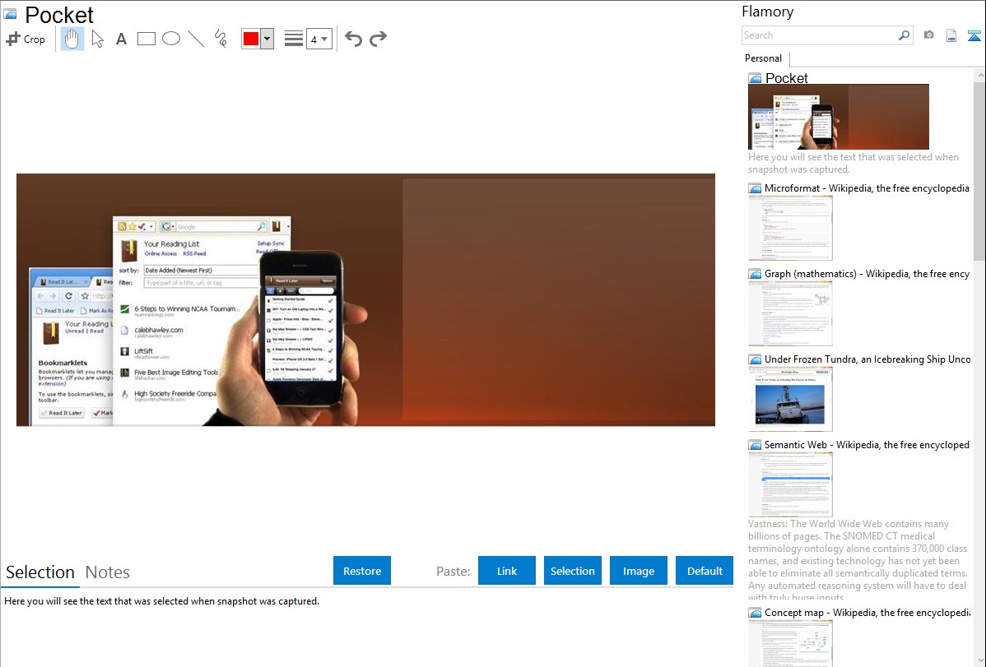Viewport: 986px width, 667px height.
Task: Click the 'Vastness: The World Wide Web' description text
Action: 858,560
